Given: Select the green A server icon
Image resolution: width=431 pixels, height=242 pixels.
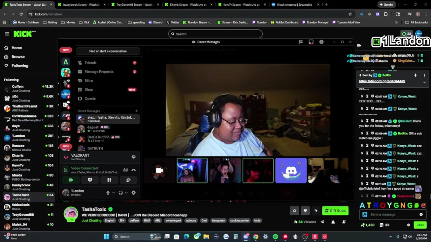Looking at the screenshot, I should 66,62.
